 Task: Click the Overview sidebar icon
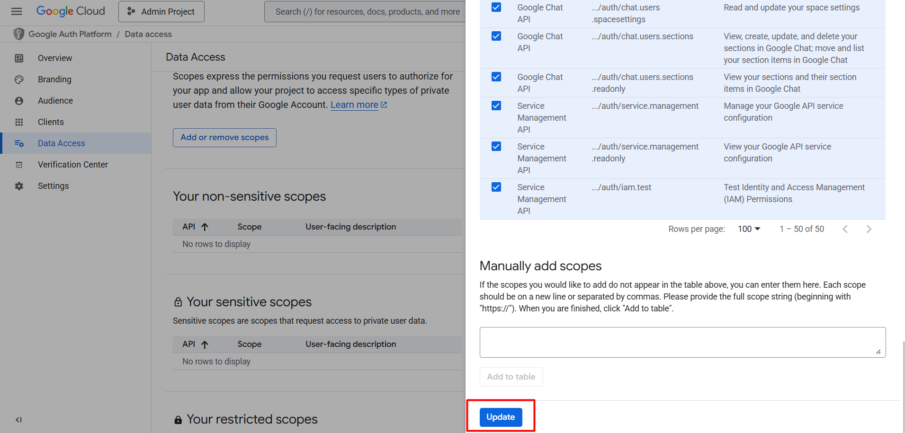19,58
